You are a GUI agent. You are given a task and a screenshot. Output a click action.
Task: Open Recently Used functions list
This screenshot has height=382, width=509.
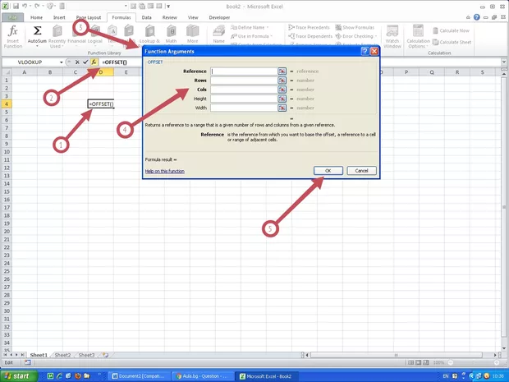57,36
